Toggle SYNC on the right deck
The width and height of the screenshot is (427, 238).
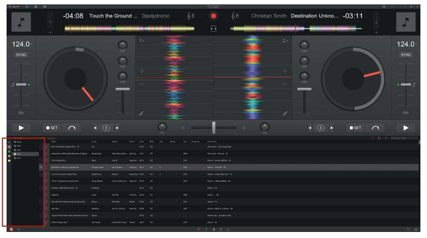(406, 55)
